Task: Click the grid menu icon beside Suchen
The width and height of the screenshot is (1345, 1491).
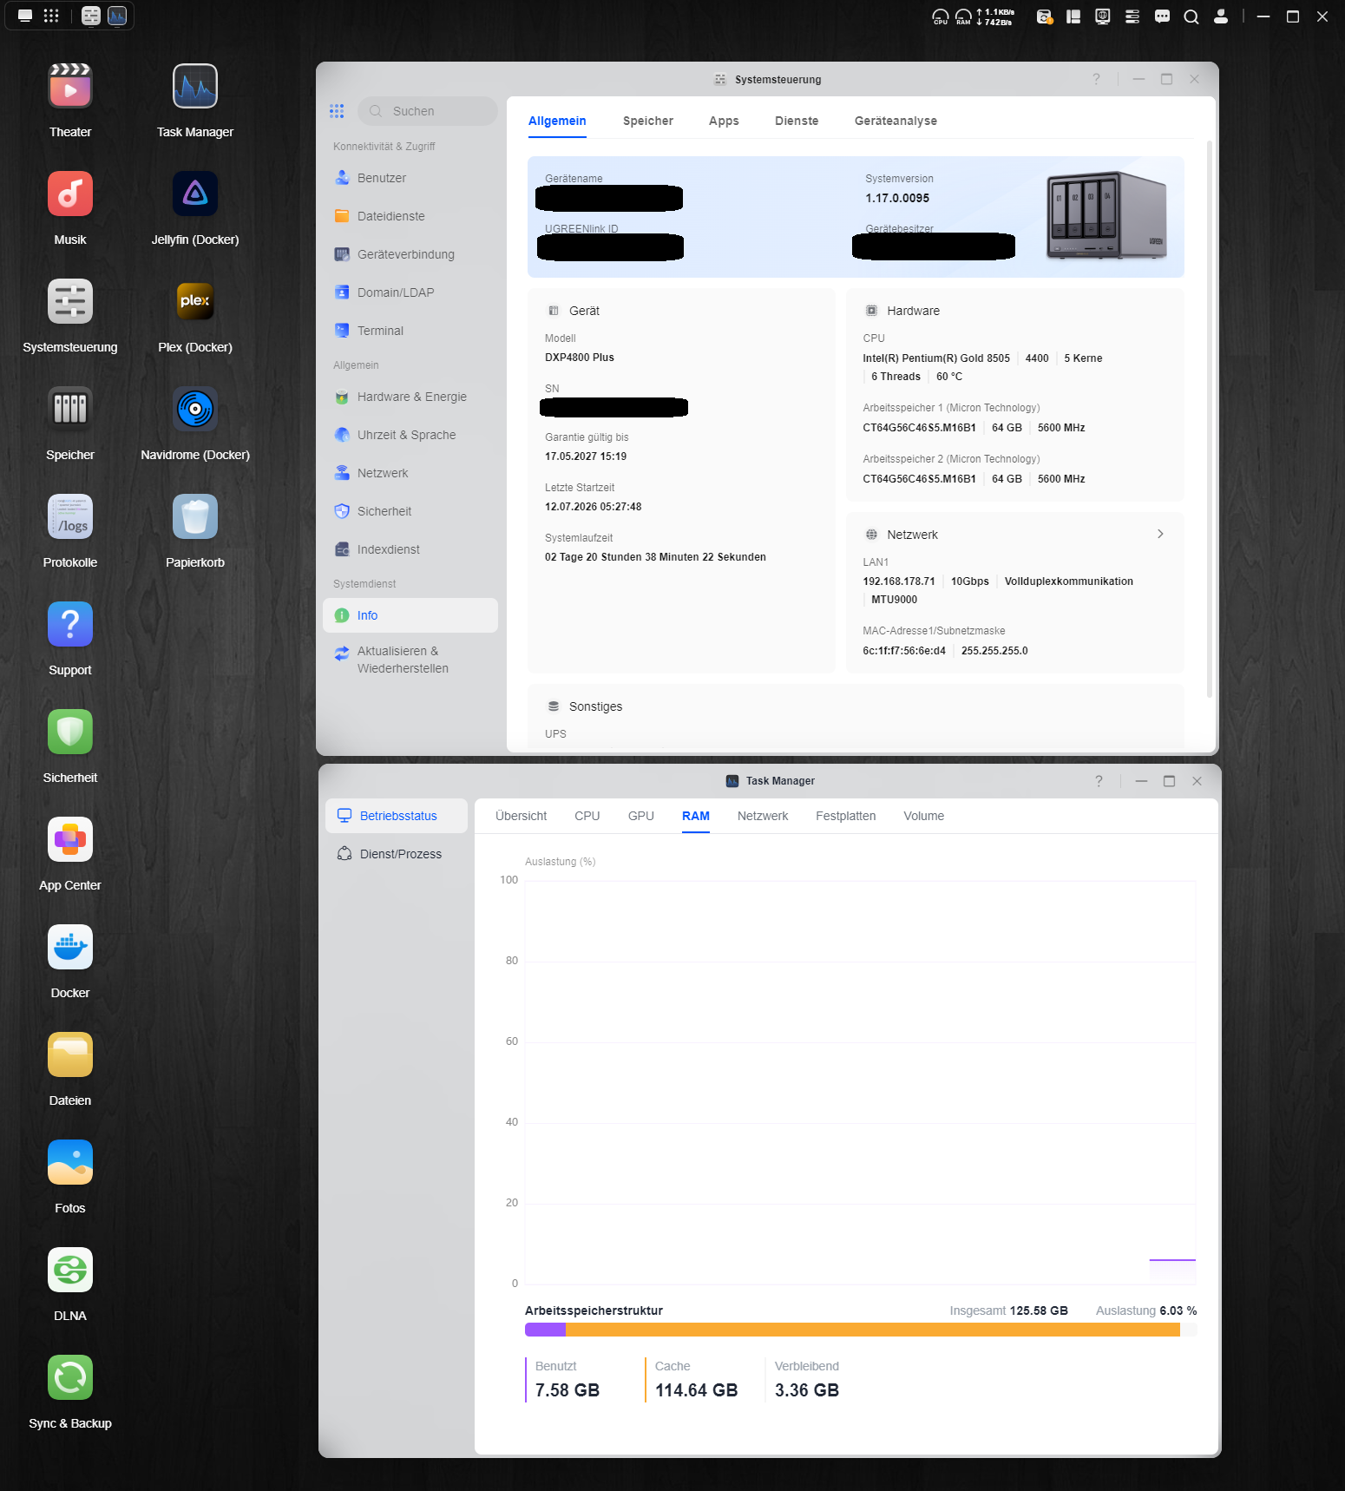Action: click(x=337, y=111)
